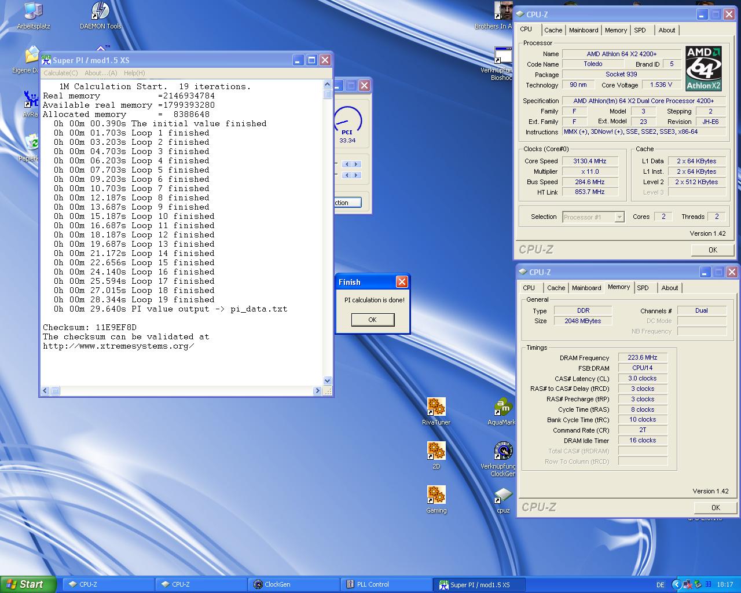Viewport: 741px width, 593px height.
Task: Click the PCI 33.34 gauge in ClockGen
Action: pos(347,126)
